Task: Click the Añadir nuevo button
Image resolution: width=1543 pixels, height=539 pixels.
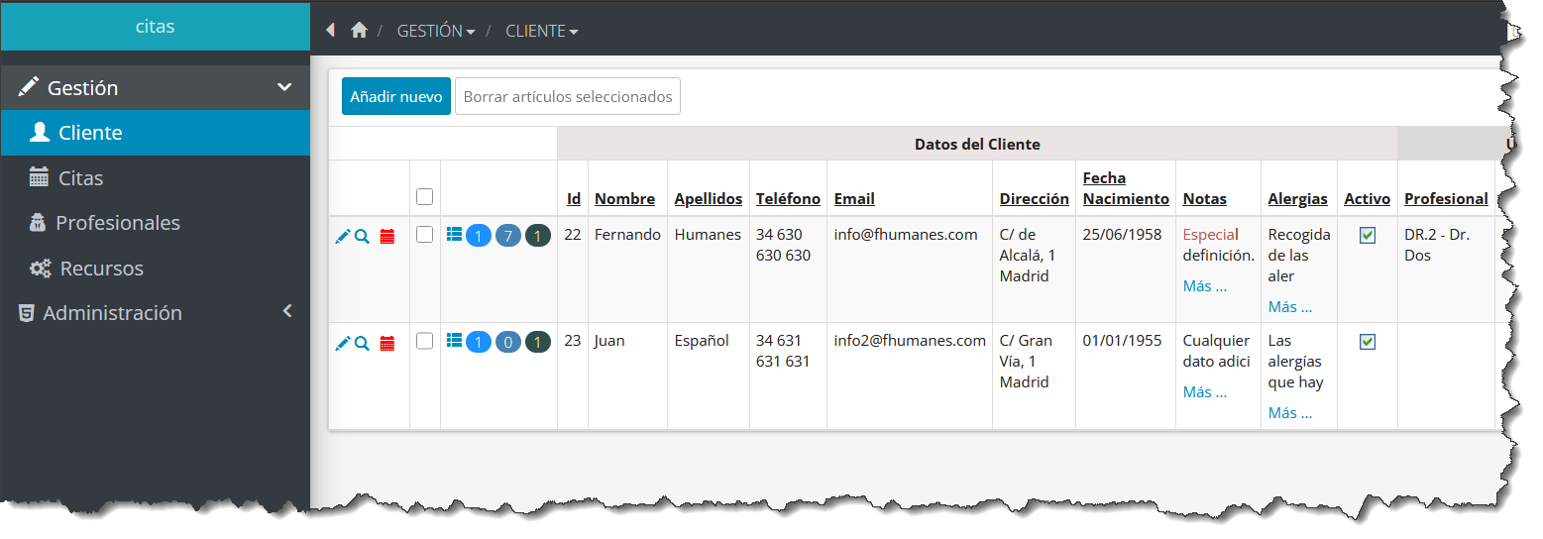Action: (396, 96)
